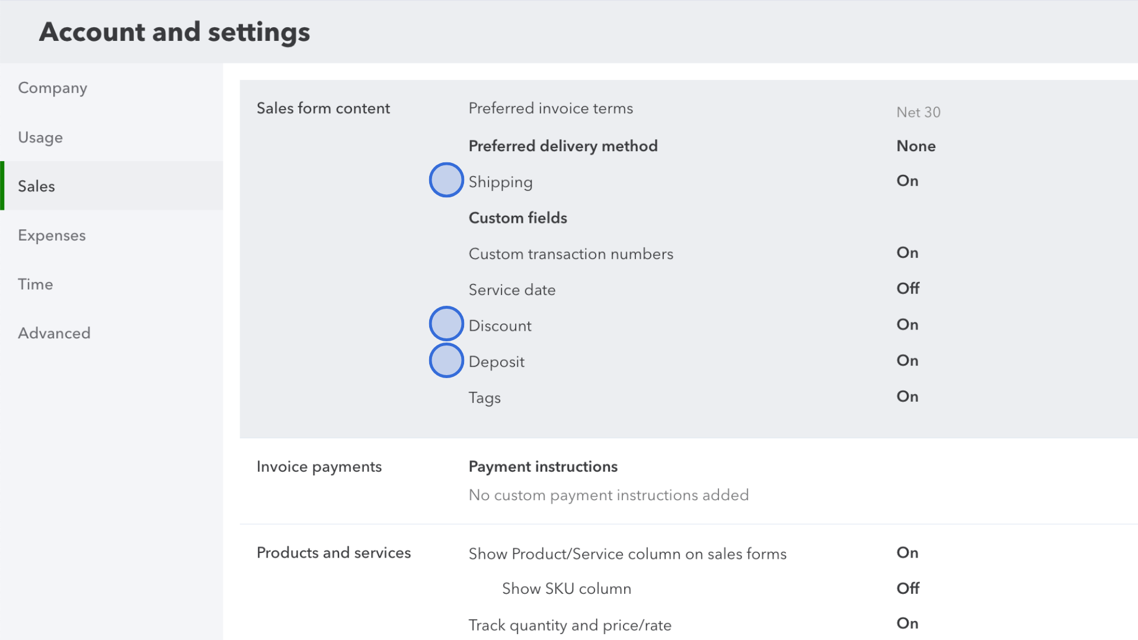Toggle the Service date Off value
Screen dimensions: 1138x640
click(908, 289)
